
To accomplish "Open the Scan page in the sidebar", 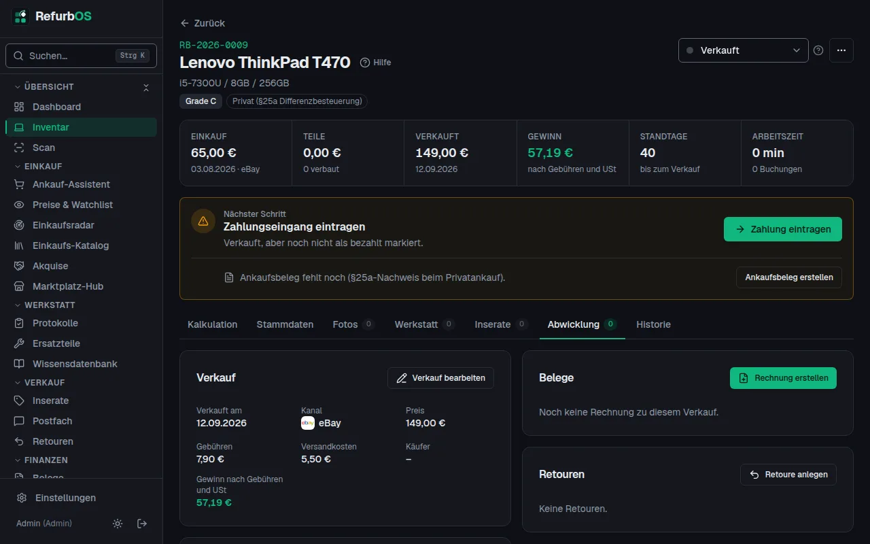I will click(x=81, y=148).
